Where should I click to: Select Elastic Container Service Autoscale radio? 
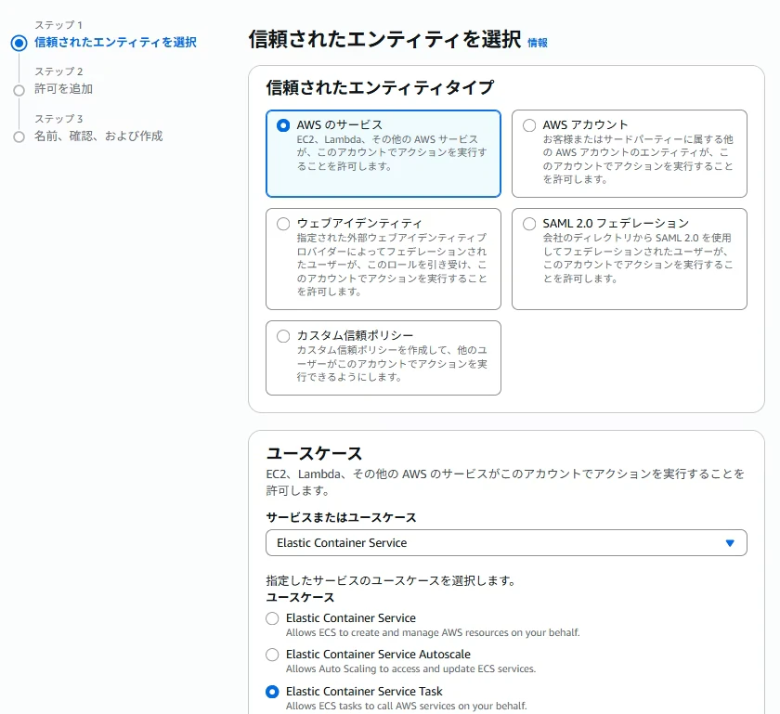[x=272, y=655]
